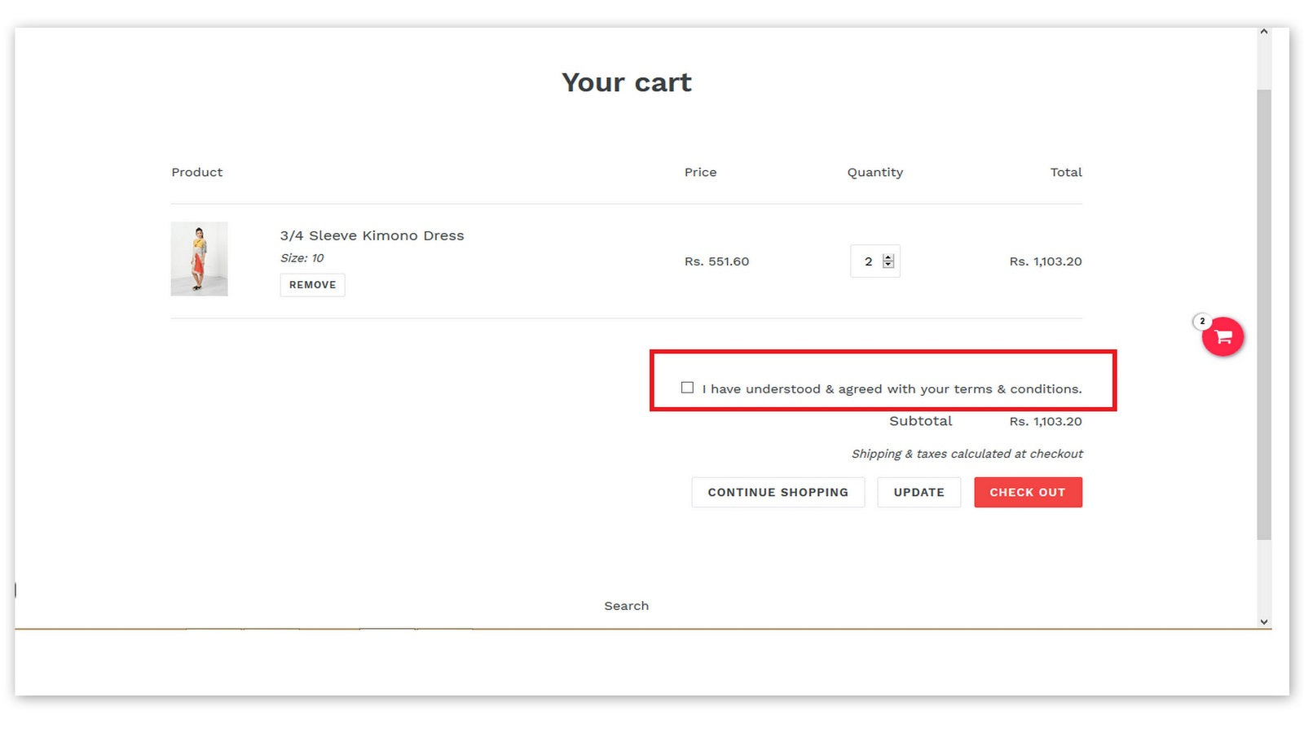The height and width of the screenshot is (733, 1304).
Task: Click the quantity input field
Action: [867, 261]
